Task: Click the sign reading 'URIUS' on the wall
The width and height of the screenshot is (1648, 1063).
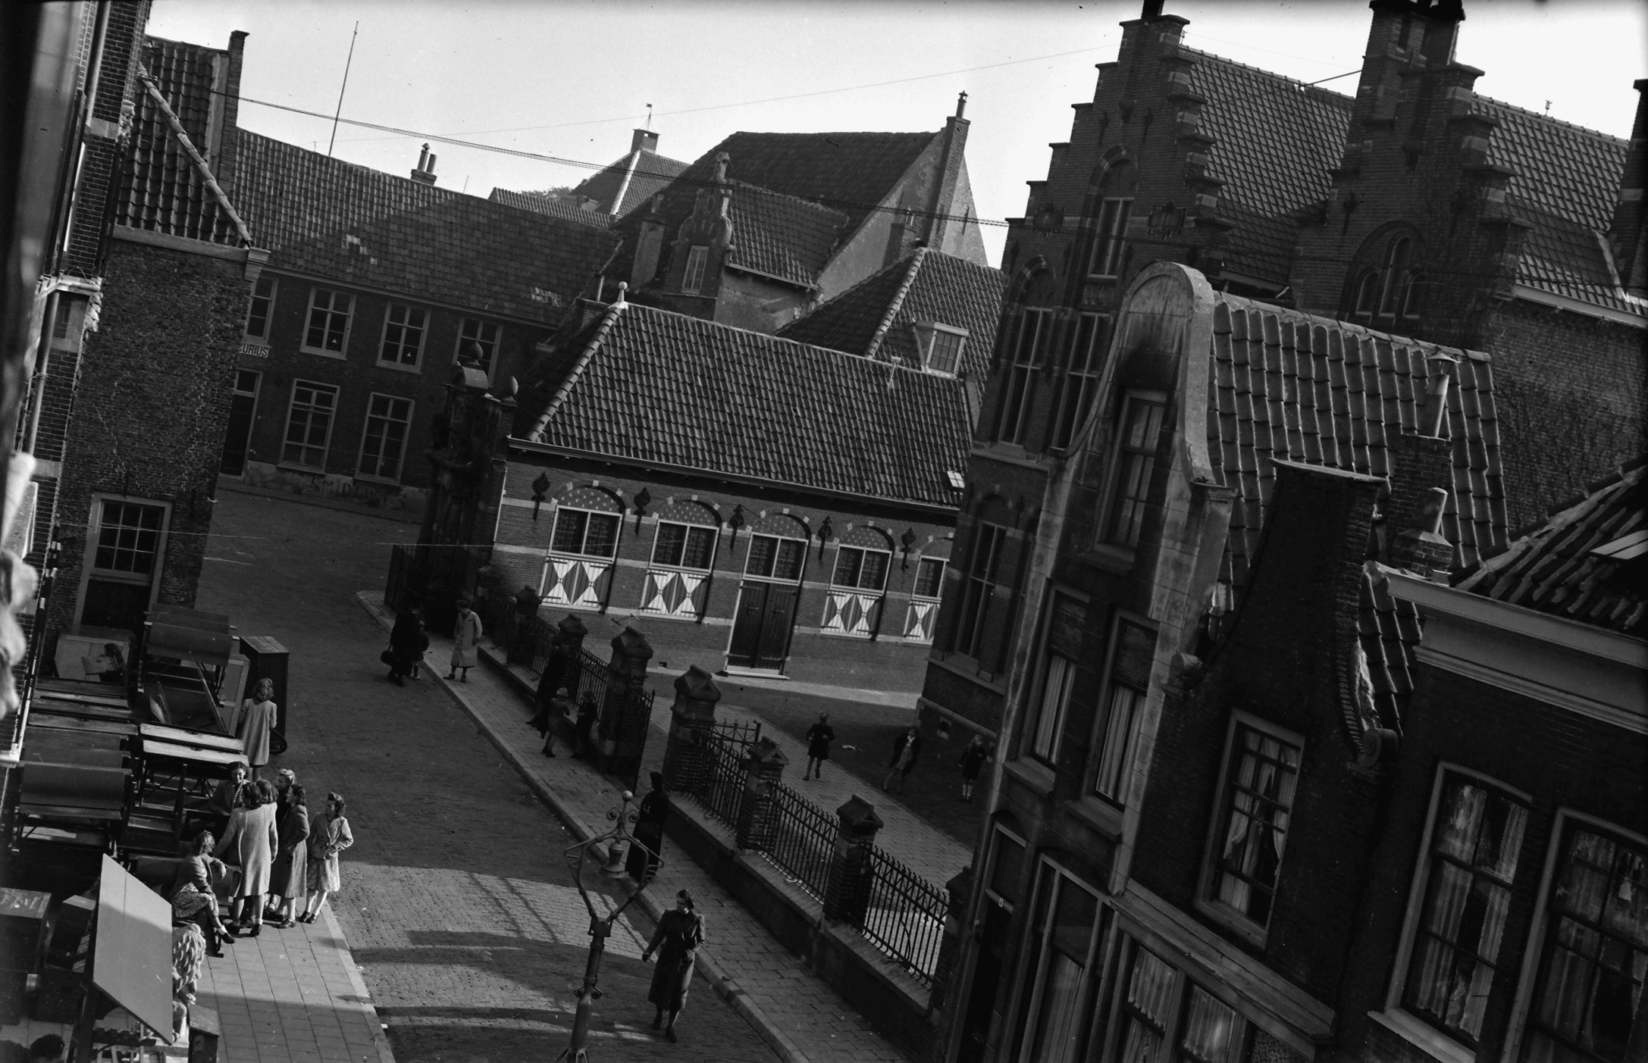Action: [254, 352]
